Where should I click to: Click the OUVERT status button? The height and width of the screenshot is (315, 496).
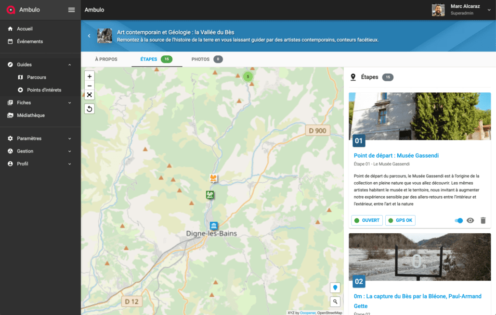[x=367, y=220]
